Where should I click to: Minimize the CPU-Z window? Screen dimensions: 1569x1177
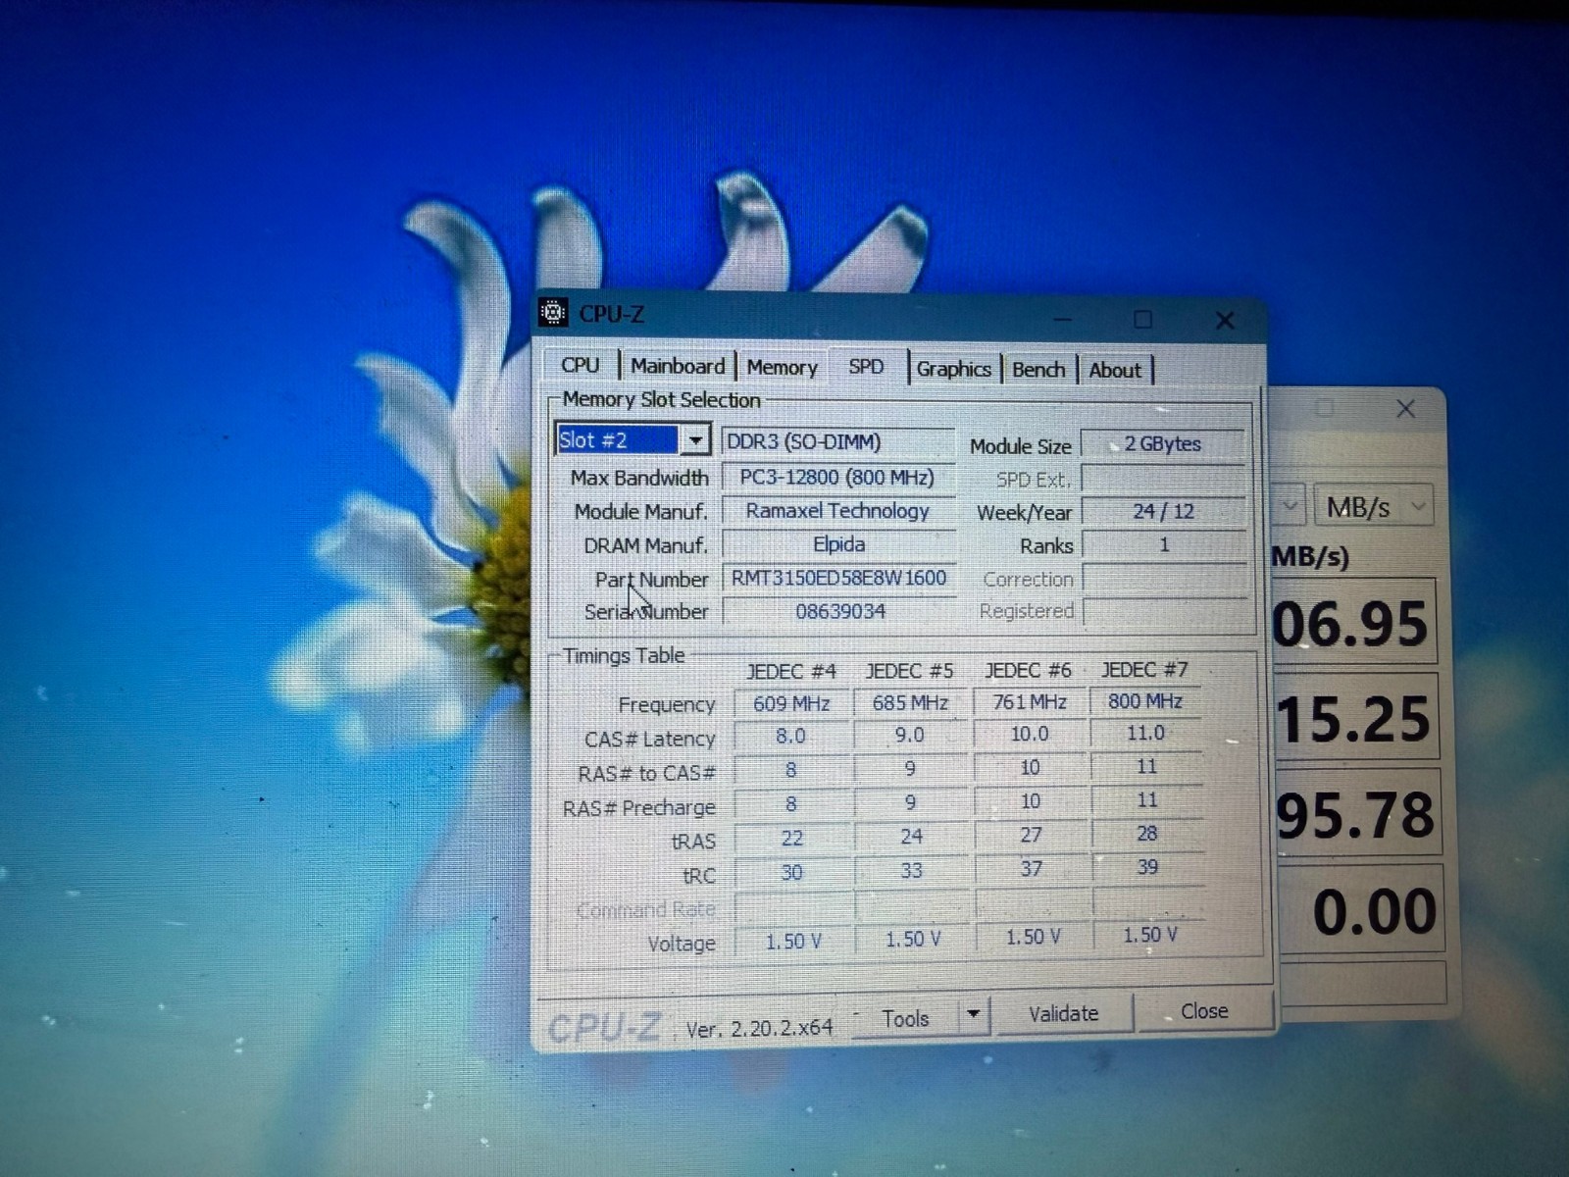tap(1063, 319)
